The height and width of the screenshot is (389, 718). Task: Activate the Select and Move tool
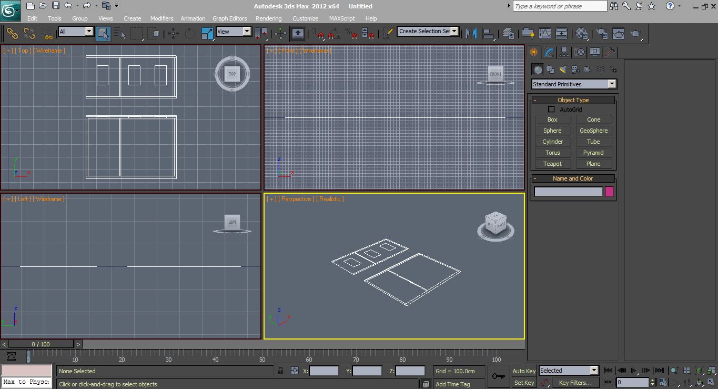pos(173,34)
